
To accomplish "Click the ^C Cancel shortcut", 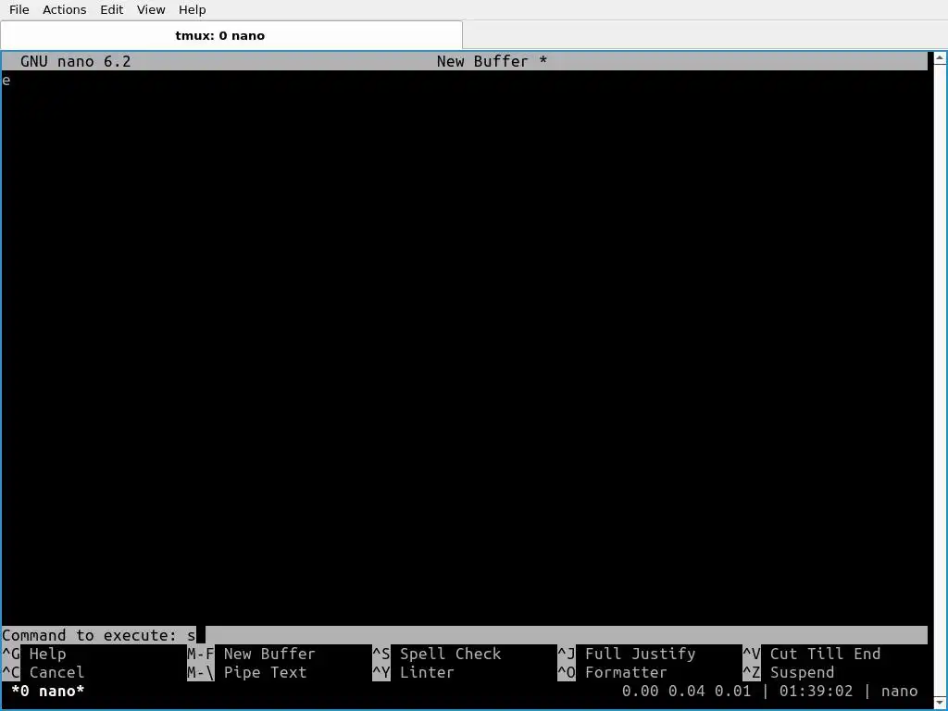I will coord(44,672).
